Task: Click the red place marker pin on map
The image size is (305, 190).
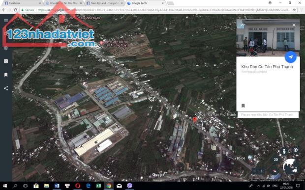Action: [x=194, y=119]
